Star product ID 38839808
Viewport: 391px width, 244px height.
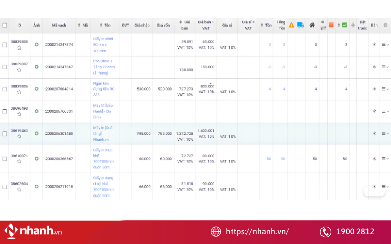coord(19,48)
